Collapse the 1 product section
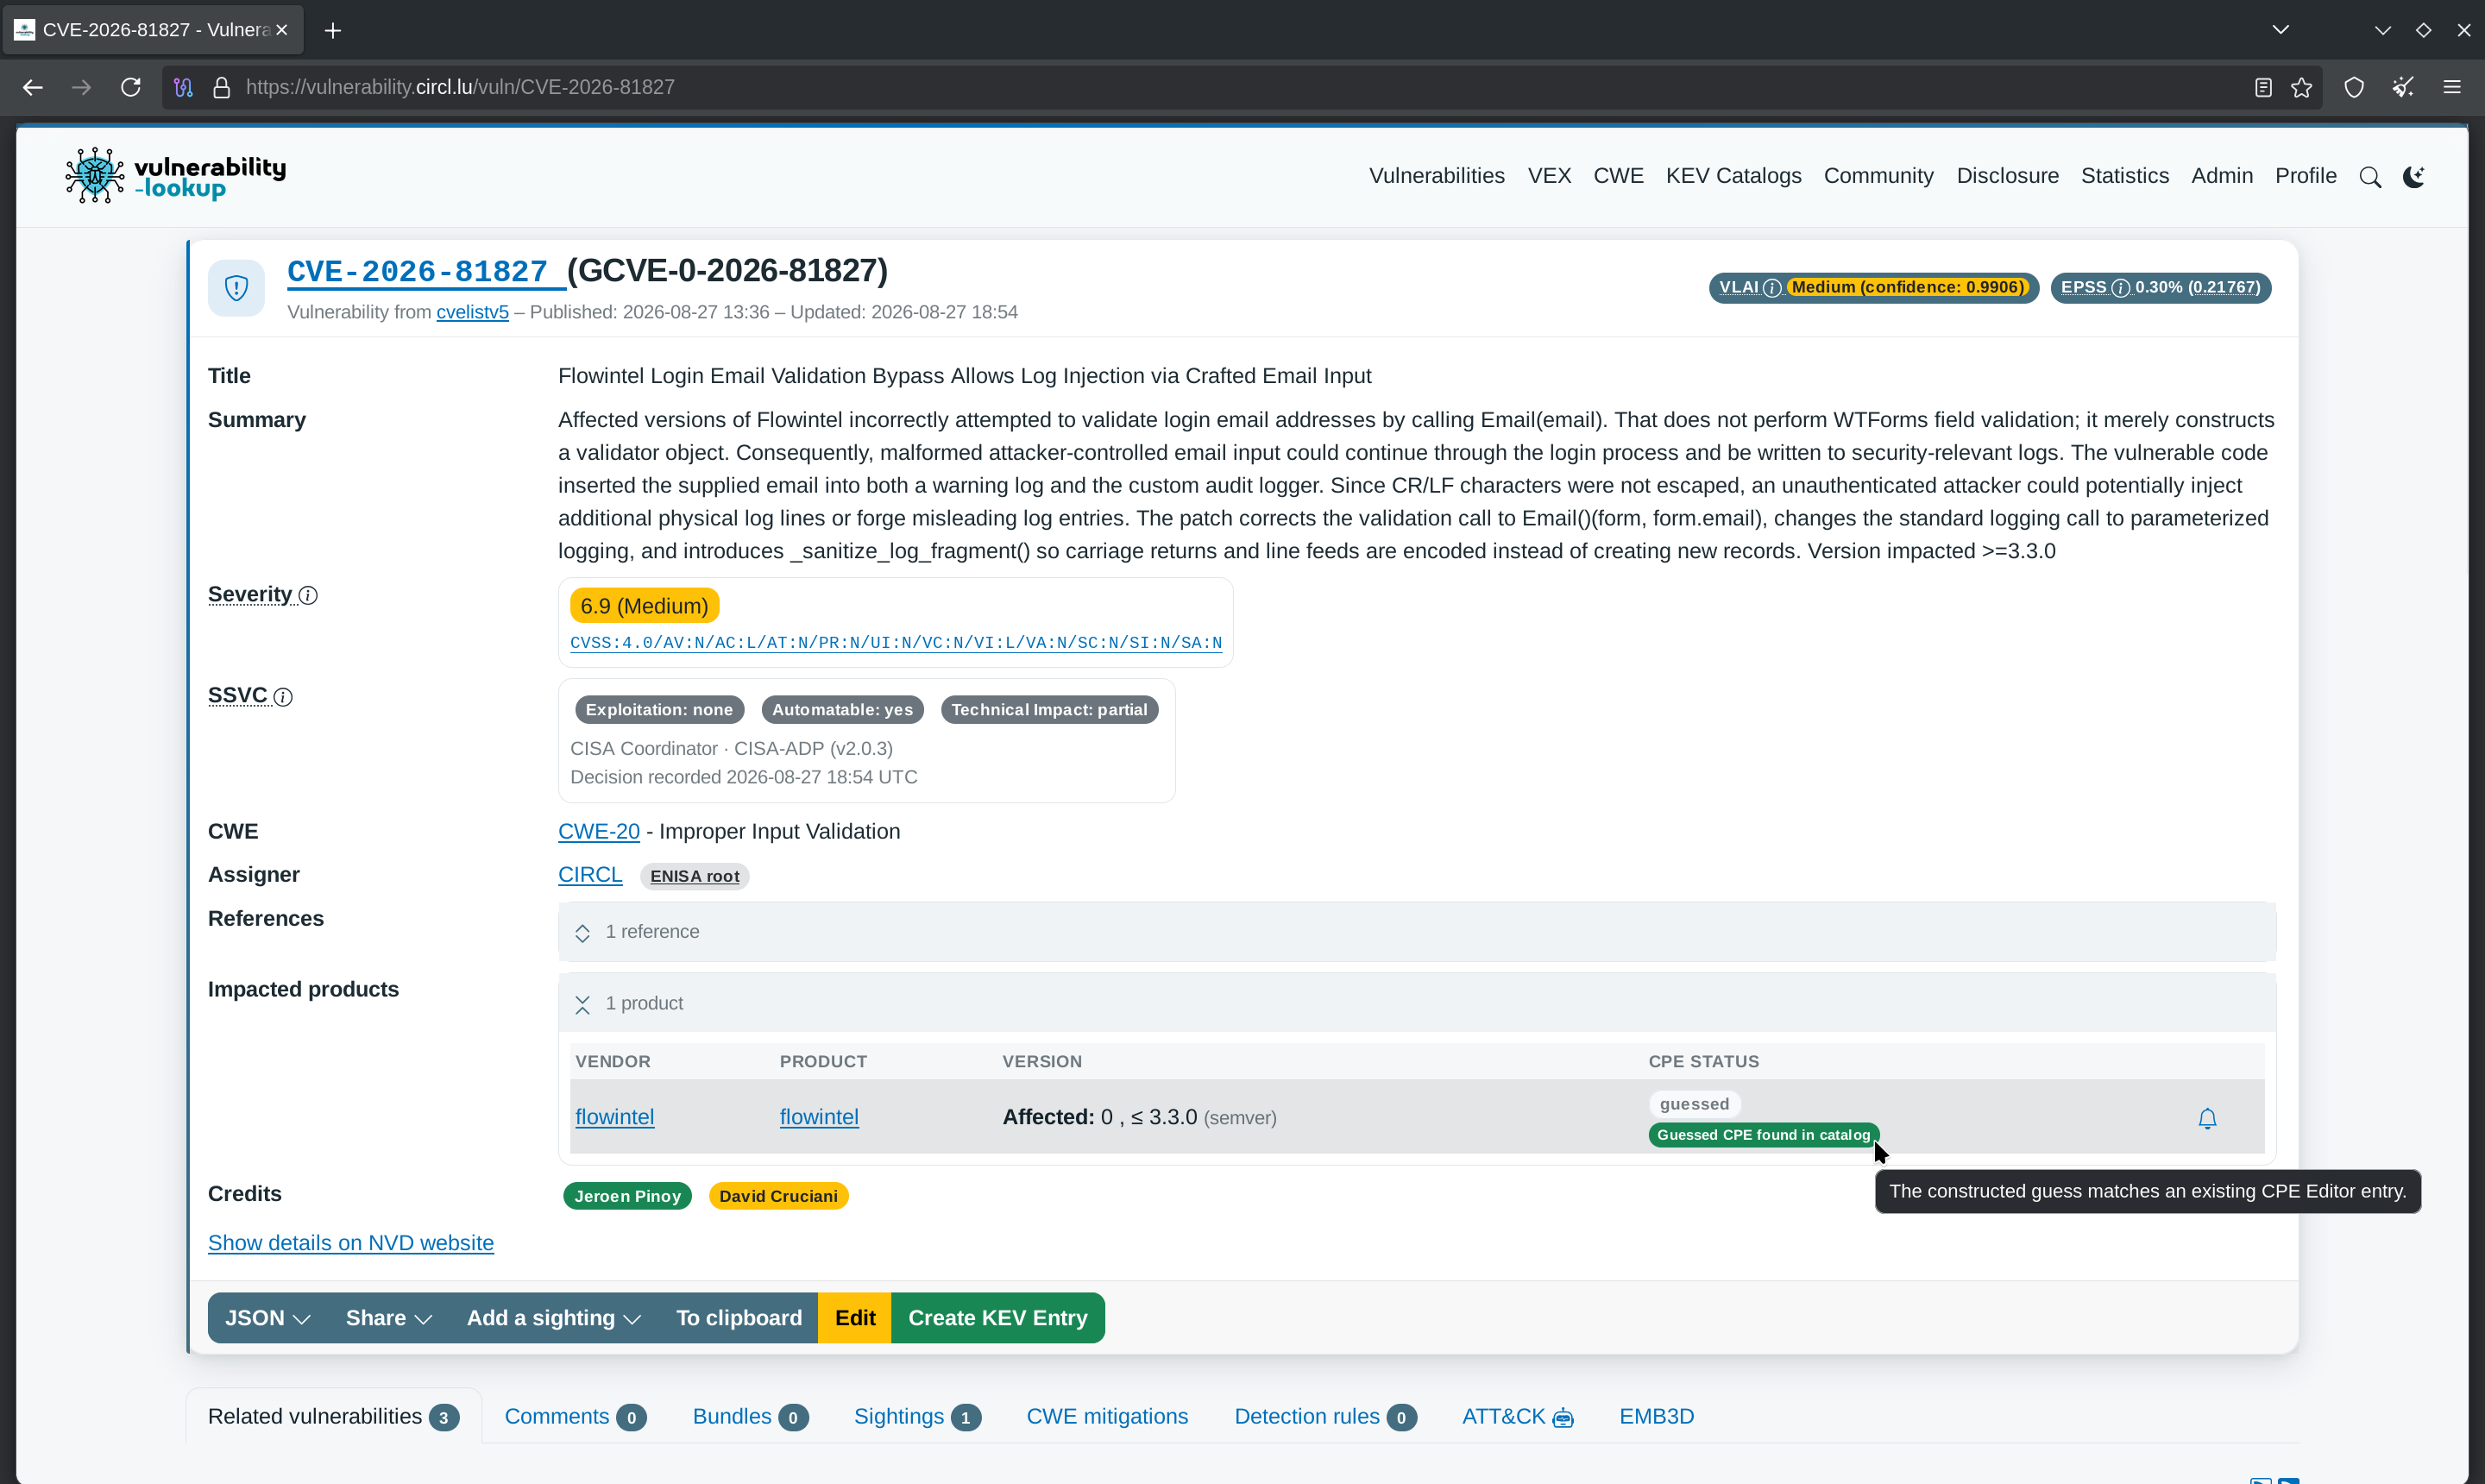The height and width of the screenshot is (1484, 2485). pos(1417,1004)
